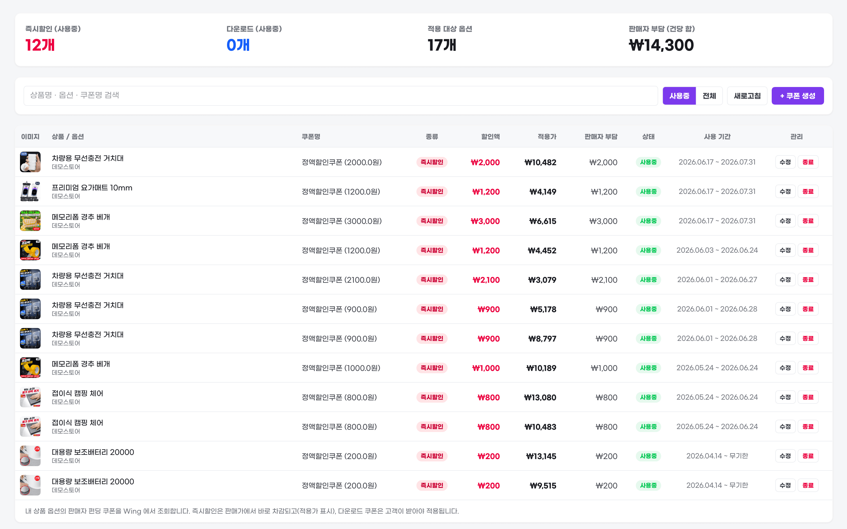Switch to the 전체 filter tab
Screen dimensions: 847x529
point(709,96)
